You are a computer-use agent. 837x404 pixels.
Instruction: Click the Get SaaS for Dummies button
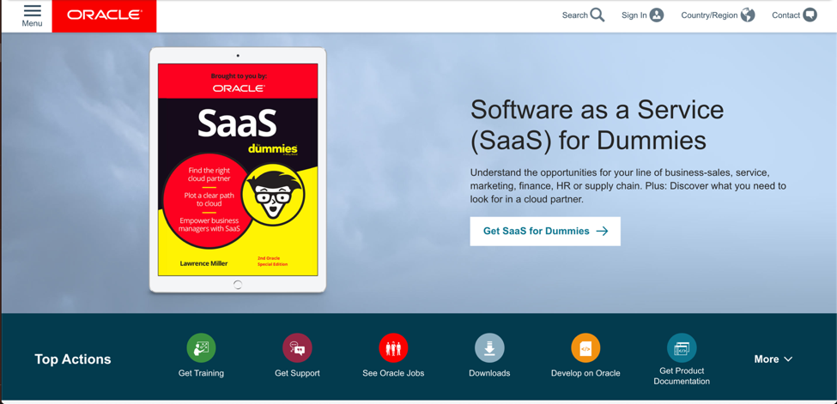point(545,231)
